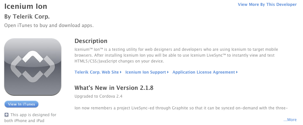Click the arrow after Icenium Ion Support
This screenshot has width=303, height=125.
pos(168,72)
